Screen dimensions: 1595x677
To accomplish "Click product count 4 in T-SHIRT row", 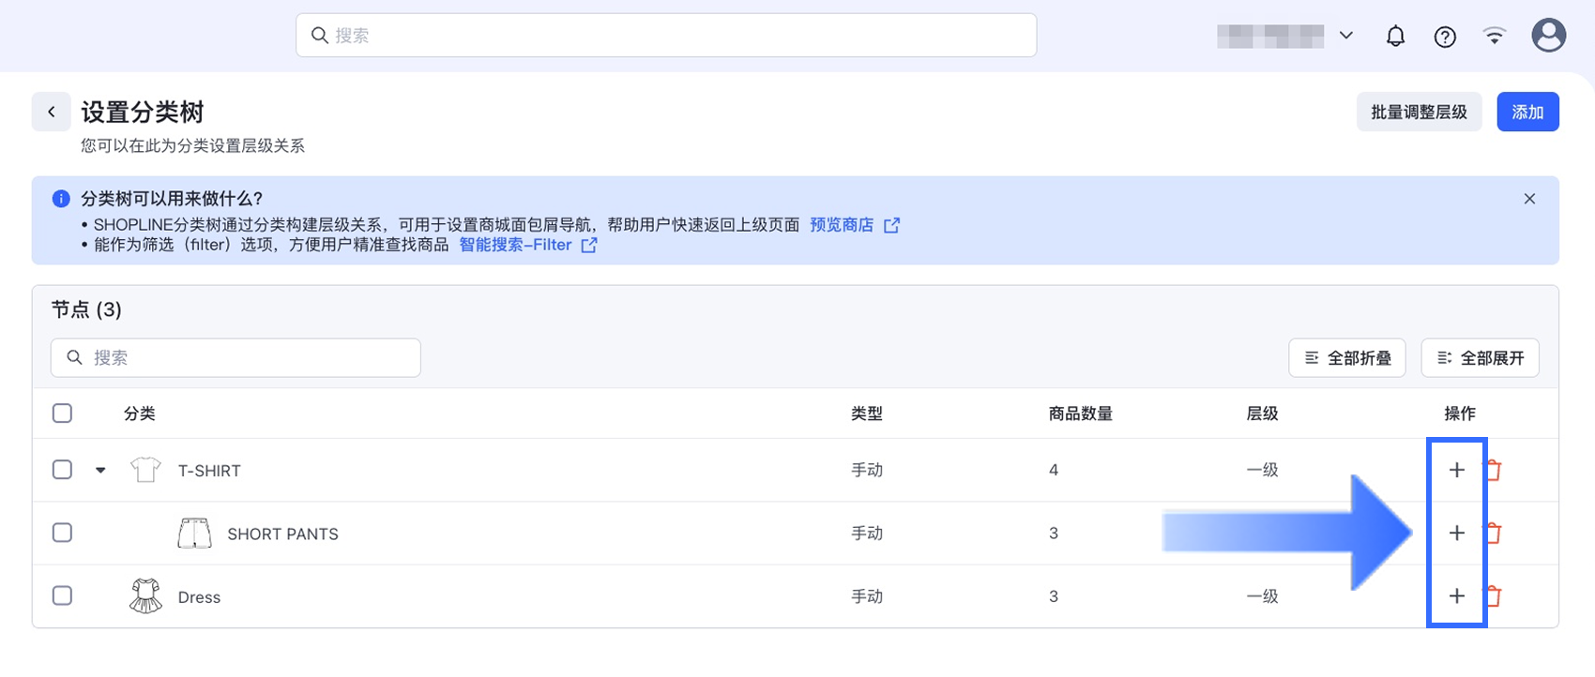I will [1054, 470].
